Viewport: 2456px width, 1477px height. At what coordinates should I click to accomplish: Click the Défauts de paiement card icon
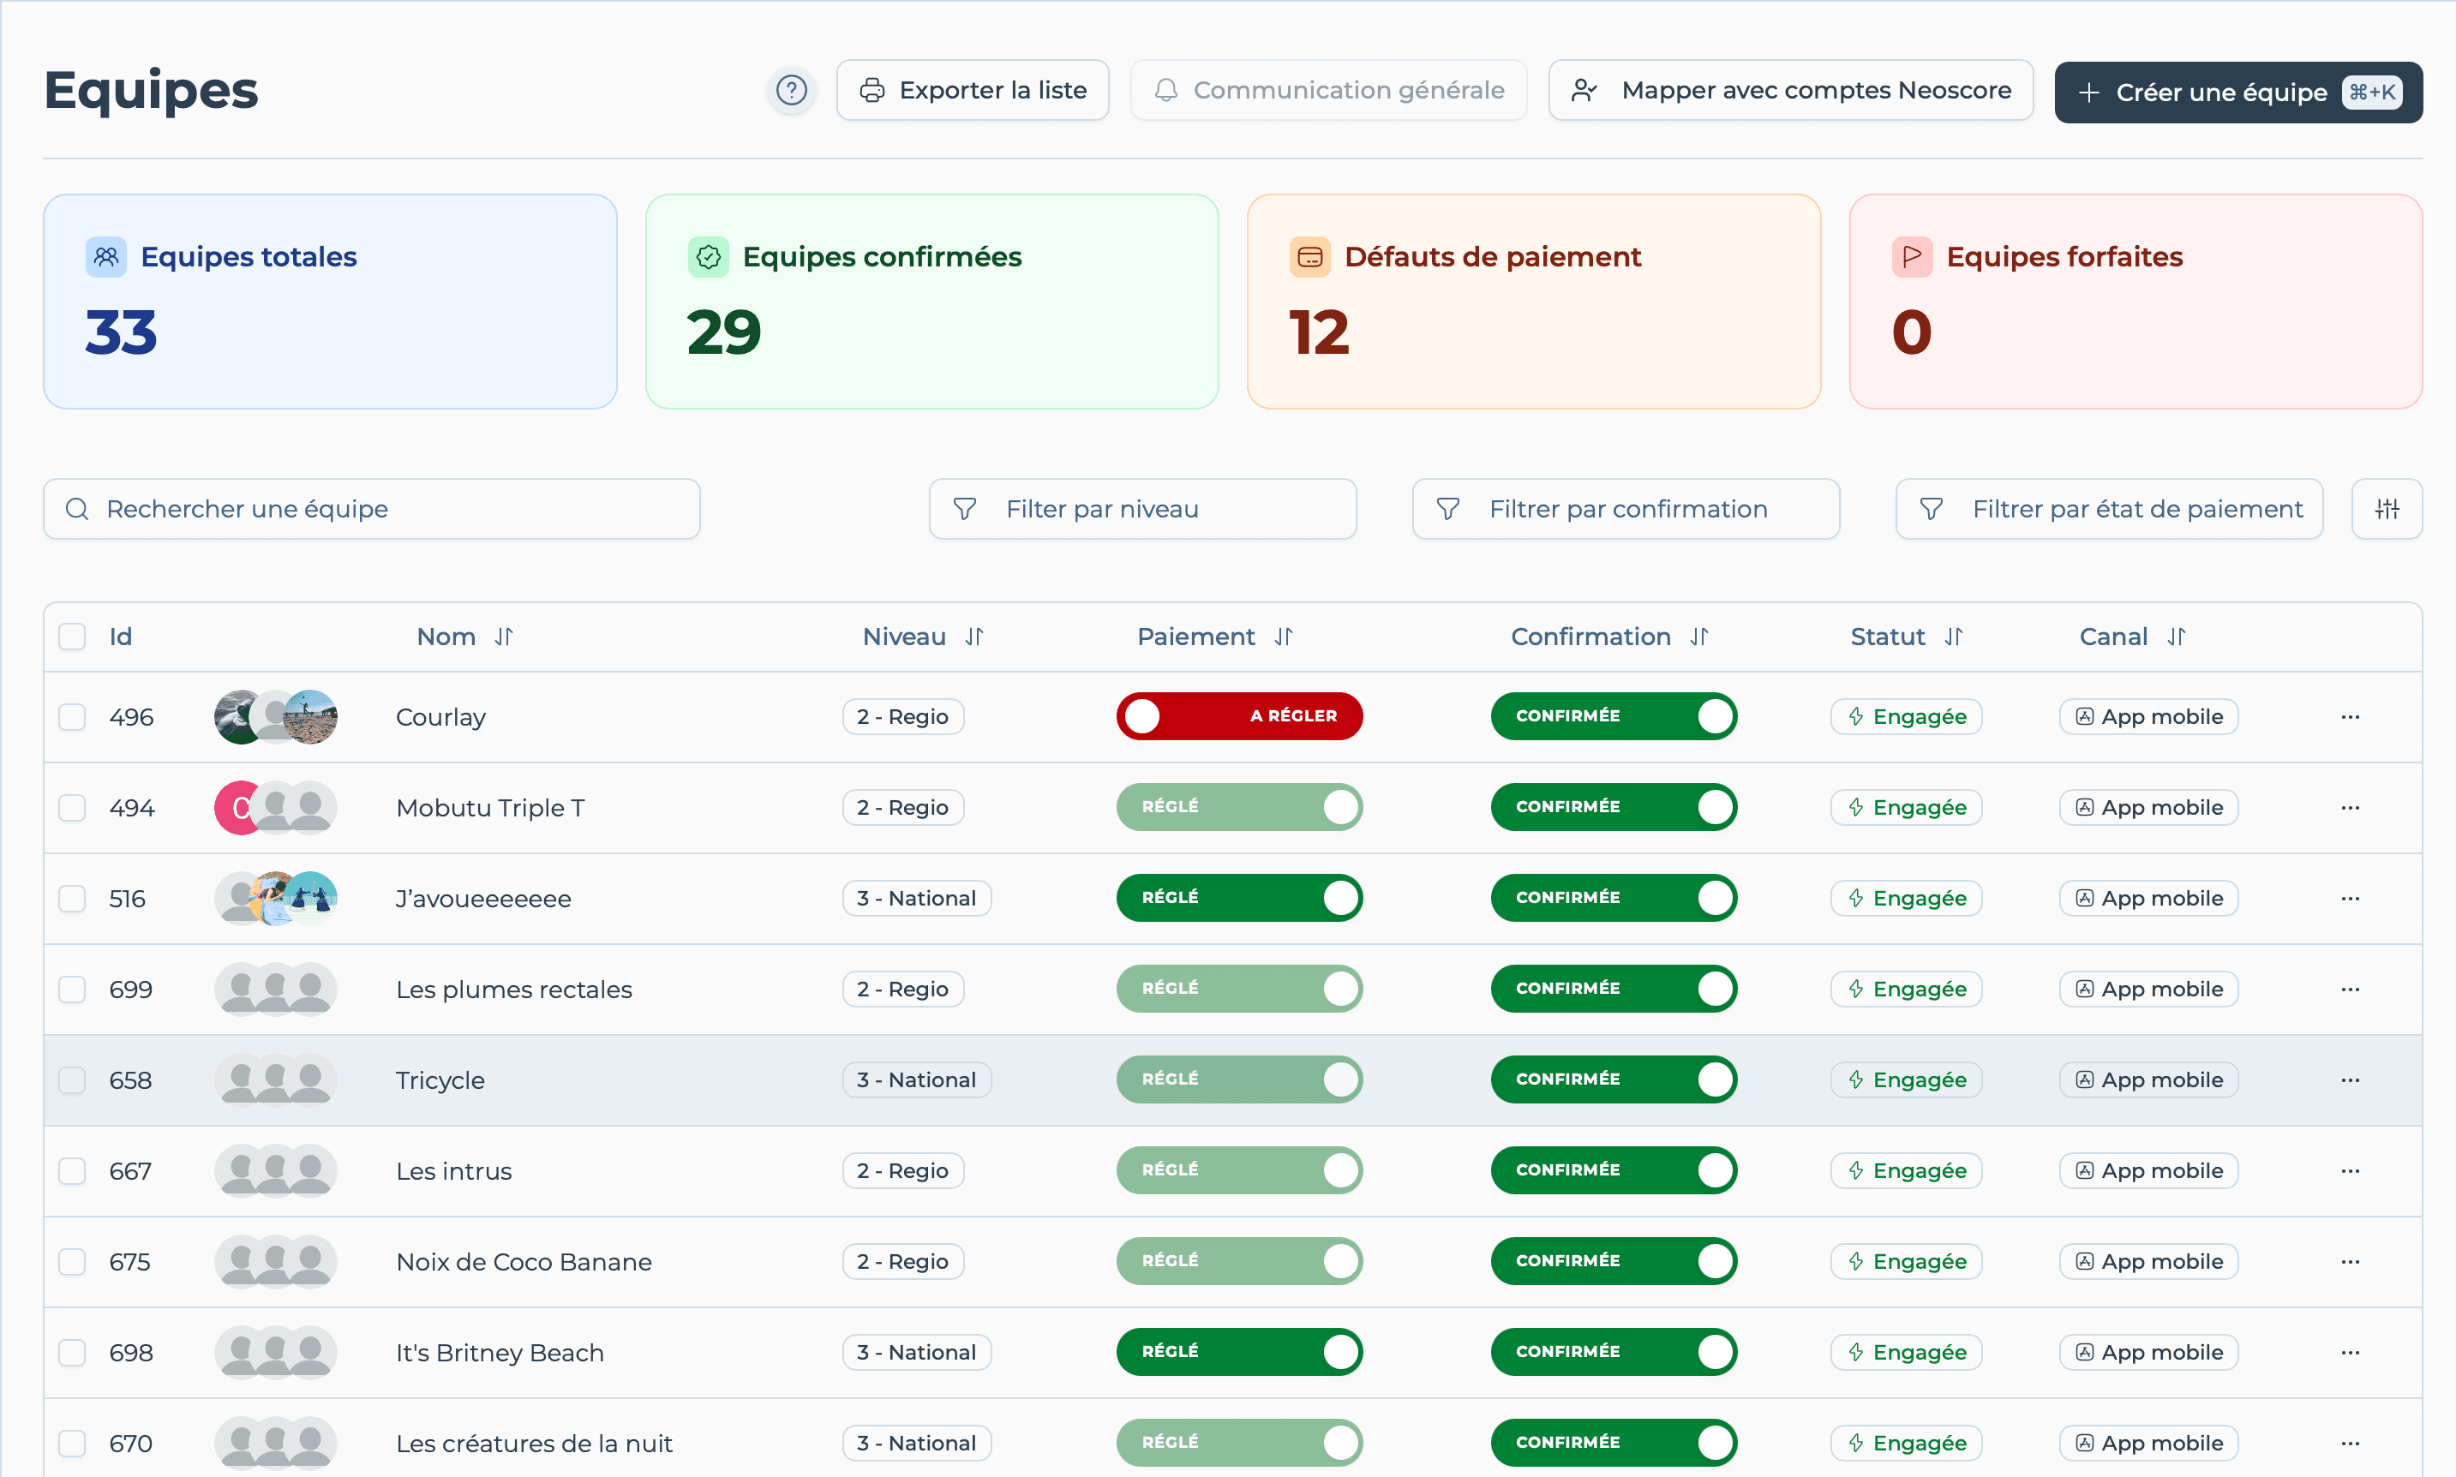point(1310,257)
